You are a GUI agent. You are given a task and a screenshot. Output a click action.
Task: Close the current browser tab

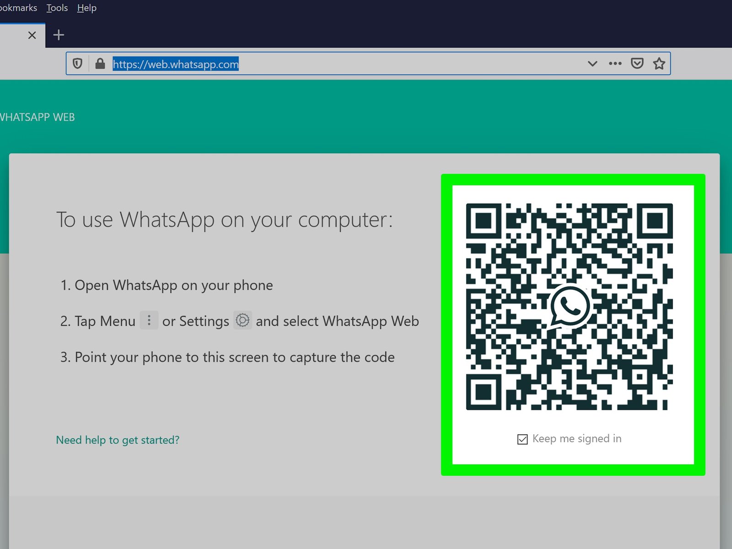(x=32, y=35)
